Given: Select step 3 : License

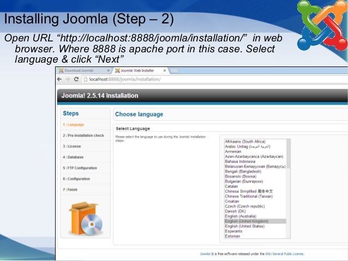Looking at the screenshot, I should (72, 147).
